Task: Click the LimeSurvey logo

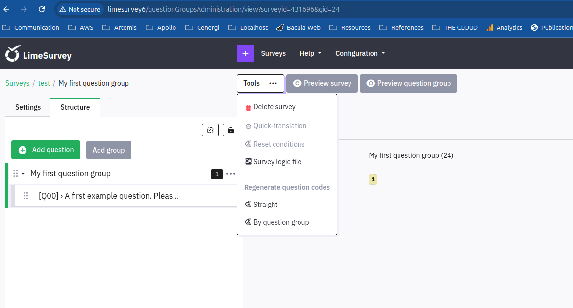Action: 38,54
